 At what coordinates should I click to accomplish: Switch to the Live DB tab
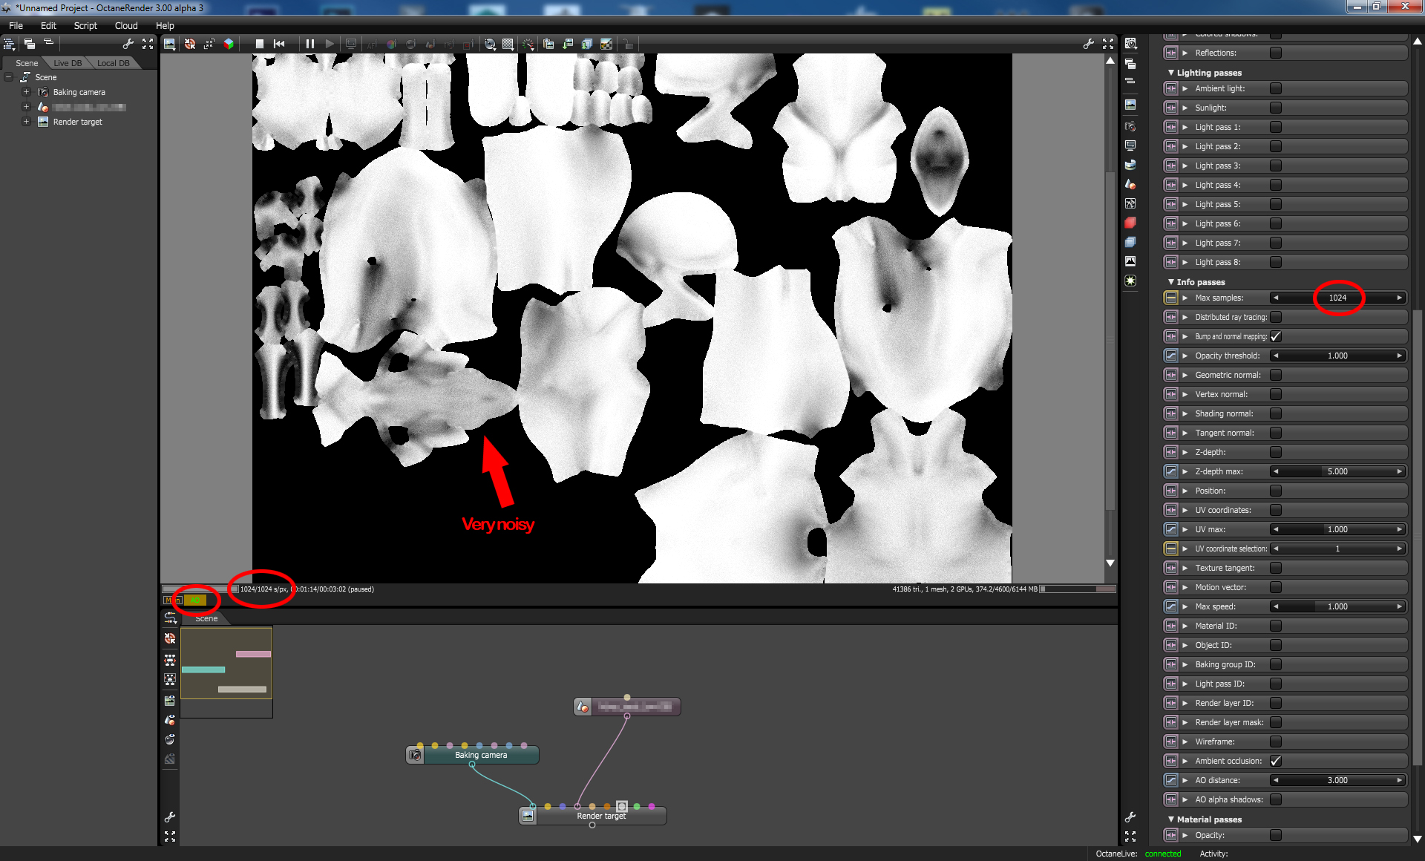tap(68, 63)
